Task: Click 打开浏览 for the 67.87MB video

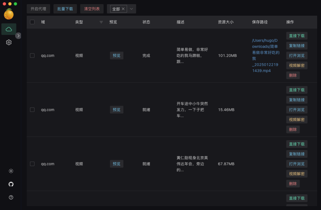Action: pyautogui.click(x=297, y=164)
